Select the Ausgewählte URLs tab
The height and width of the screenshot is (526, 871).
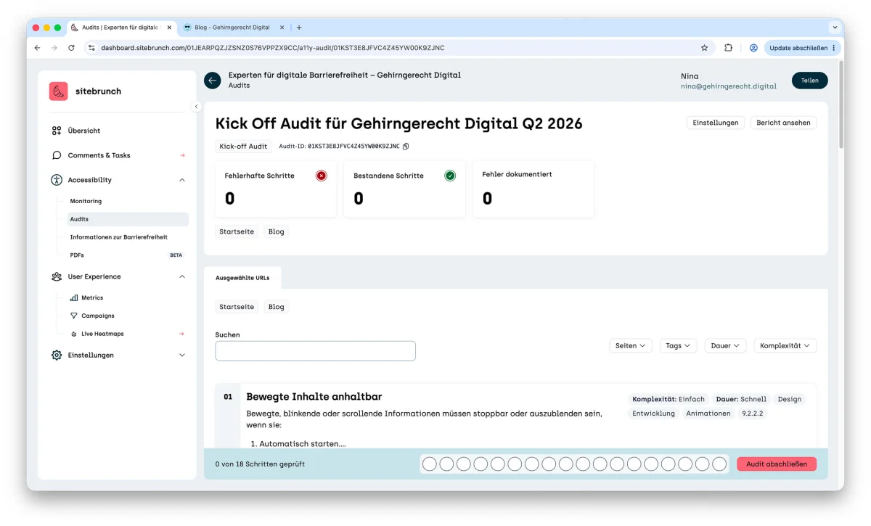pos(242,278)
